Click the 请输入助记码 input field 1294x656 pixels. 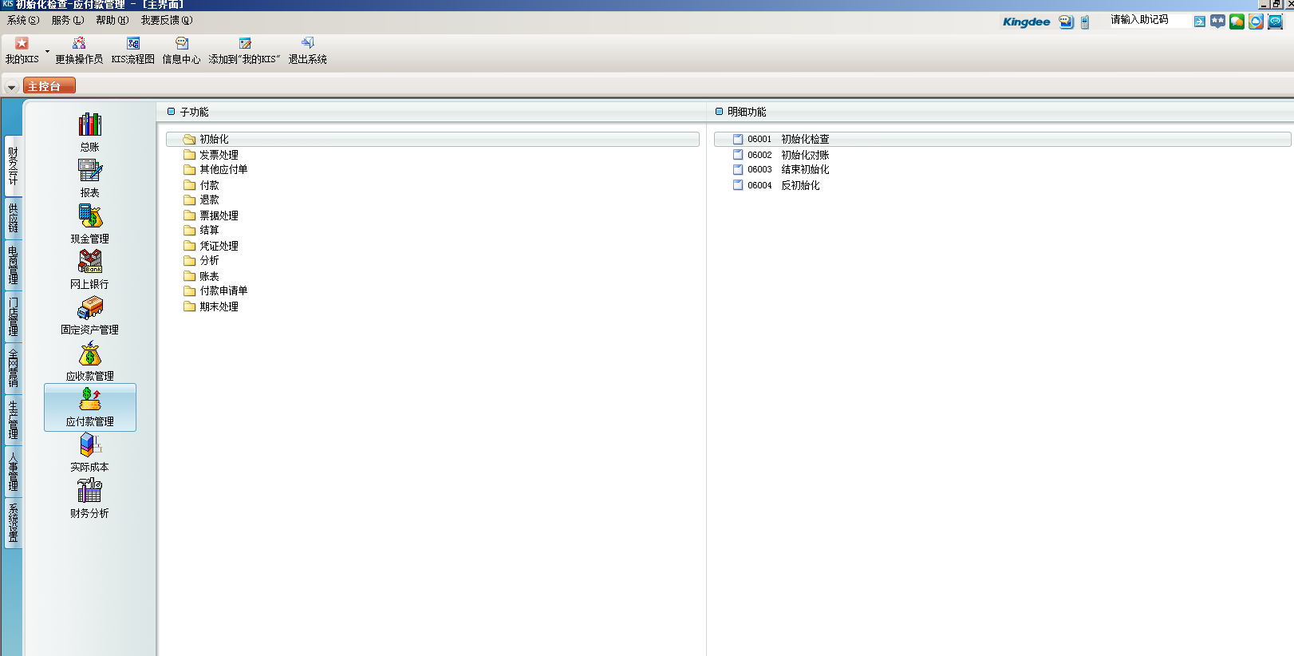click(x=1149, y=20)
